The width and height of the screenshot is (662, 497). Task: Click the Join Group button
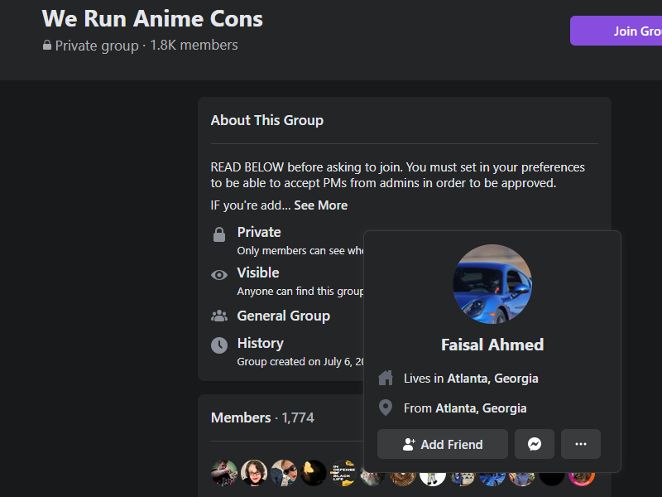pos(616,31)
